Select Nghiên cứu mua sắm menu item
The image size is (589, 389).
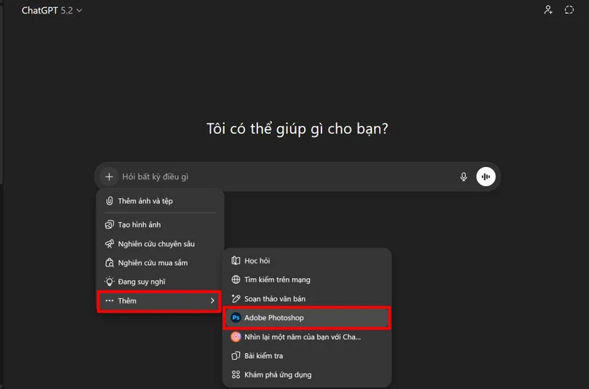point(153,263)
